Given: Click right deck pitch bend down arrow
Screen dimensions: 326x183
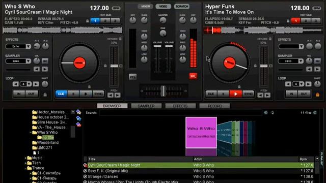Looking at the screenshot, I should 260,95.
